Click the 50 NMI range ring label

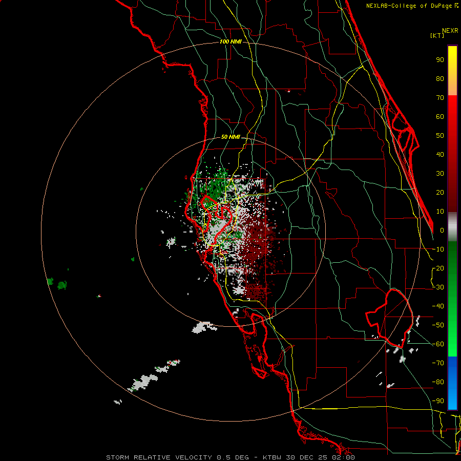point(230,137)
